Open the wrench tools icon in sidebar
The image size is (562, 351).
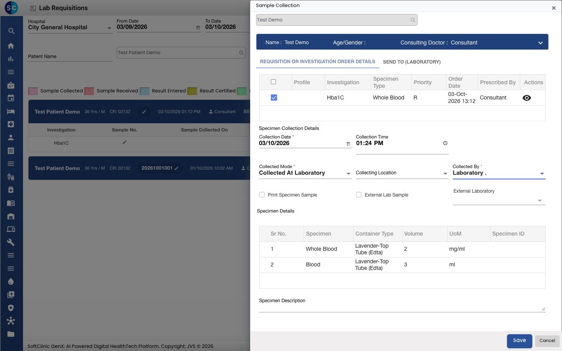pyautogui.click(x=11, y=242)
